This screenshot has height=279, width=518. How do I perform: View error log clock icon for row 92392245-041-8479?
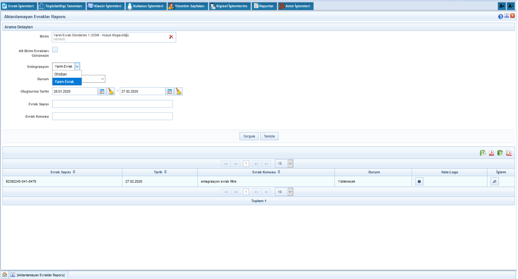click(419, 182)
